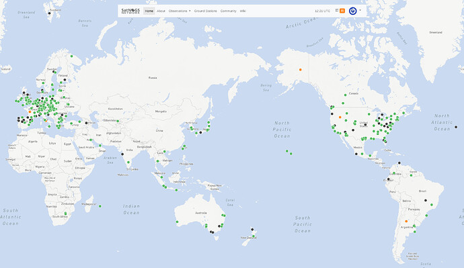Image resolution: width=464 pixels, height=268 pixels.
Task: Select the green marker near Uzbekistan
Action: point(118,121)
